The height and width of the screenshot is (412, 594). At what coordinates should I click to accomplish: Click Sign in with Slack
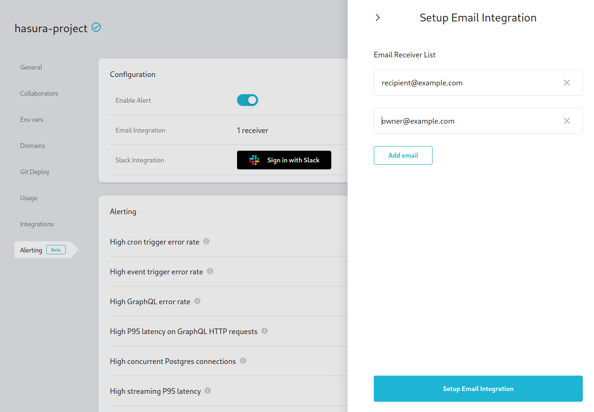[x=284, y=160]
